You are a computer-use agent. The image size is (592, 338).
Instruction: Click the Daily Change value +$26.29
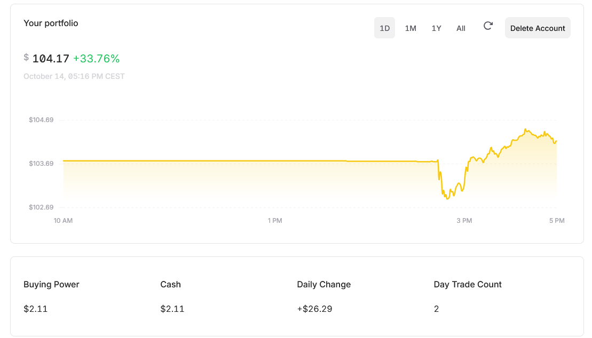pyautogui.click(x=315, y=309)
